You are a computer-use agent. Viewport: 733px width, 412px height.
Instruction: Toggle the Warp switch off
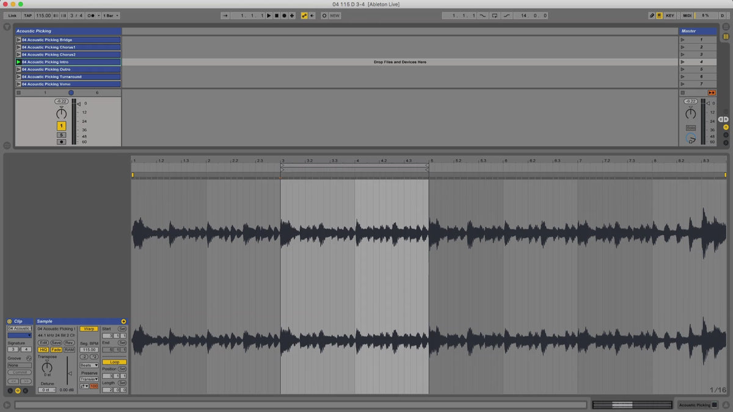click(x=89, y=328)
